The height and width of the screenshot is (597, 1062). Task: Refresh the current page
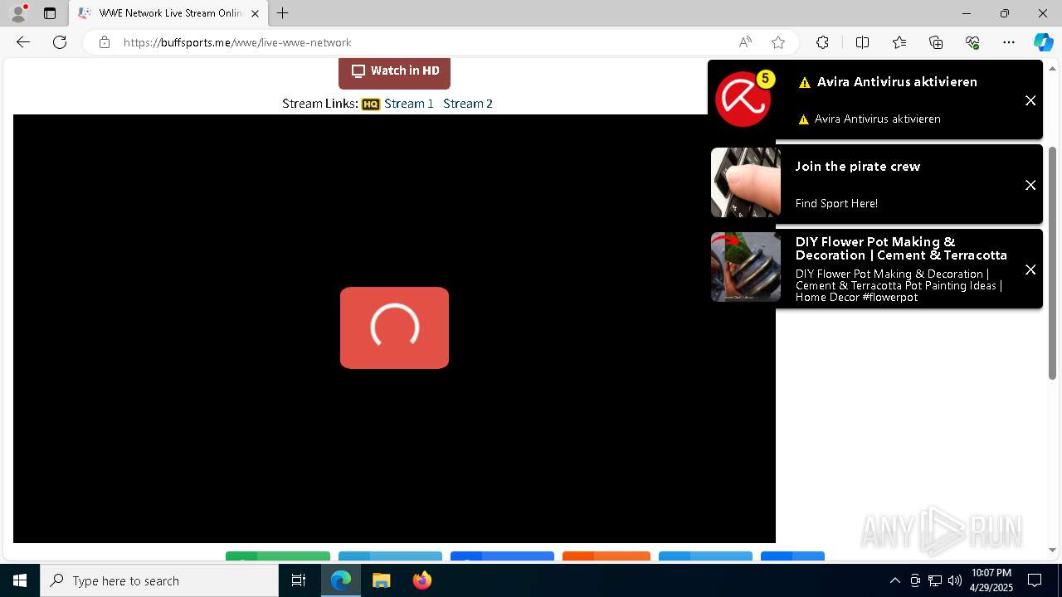pyautogui.click(x=60, y=42)
